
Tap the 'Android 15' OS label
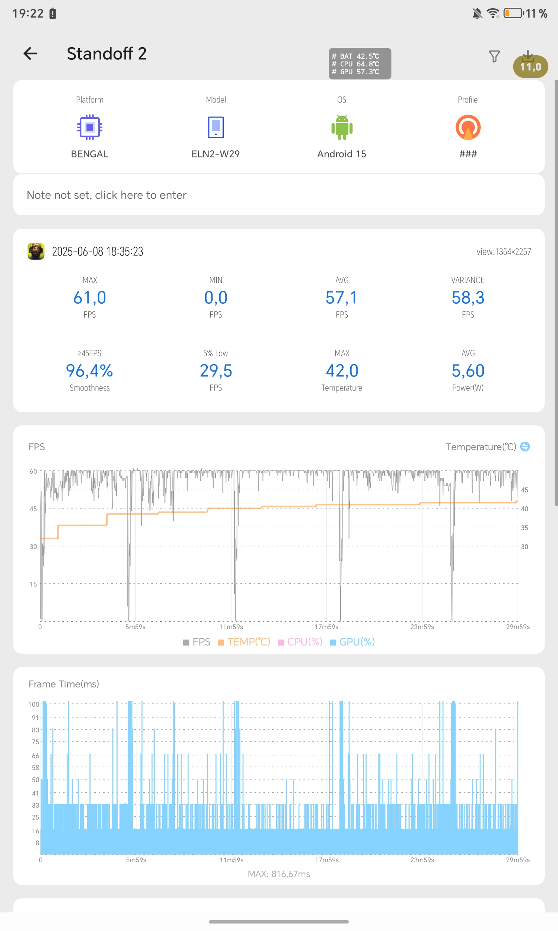click(x=342, y=154)
